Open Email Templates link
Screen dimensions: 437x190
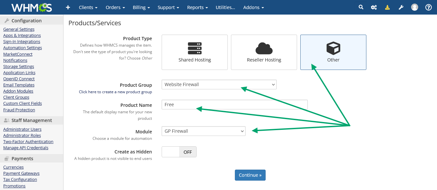pos(19,85)
